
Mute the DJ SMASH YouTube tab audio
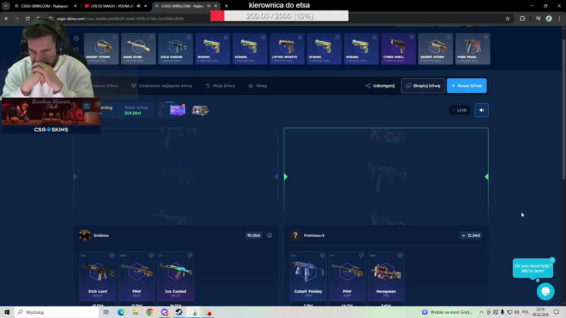[x=138, y=6]
